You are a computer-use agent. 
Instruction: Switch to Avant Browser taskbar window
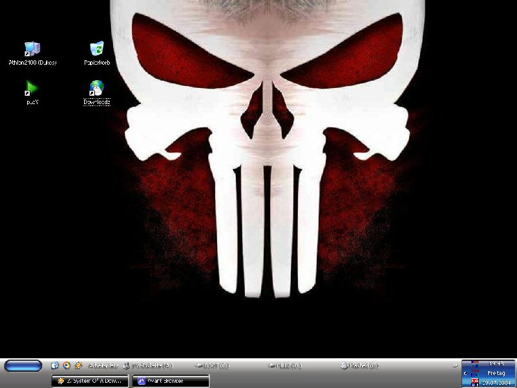click(x=171, y=381)
